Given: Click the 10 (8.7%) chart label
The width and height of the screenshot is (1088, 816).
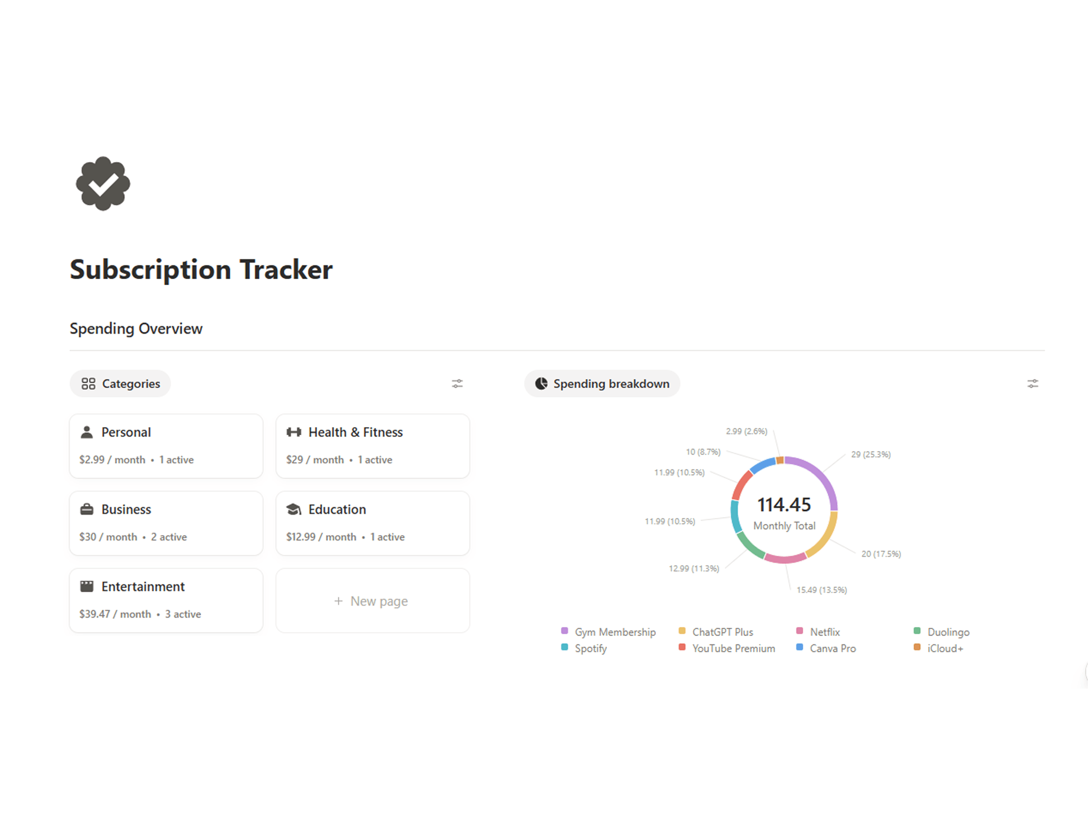Looking at the screenshot, I should (704, 452).
